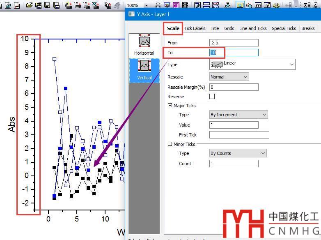
Task: Click the Major Ticks Value field
Action: click(x=234, y=125)
